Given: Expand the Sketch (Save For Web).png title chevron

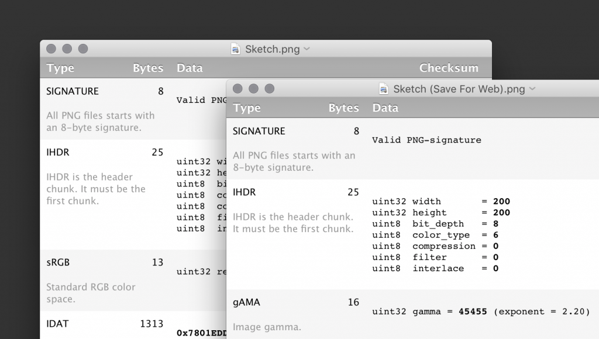Looking at the screenshot, I should (532, 89).
